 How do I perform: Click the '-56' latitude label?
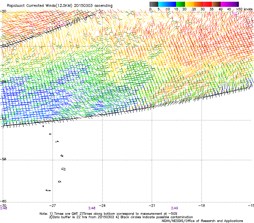pyautogui.click(x=3, y=119)
